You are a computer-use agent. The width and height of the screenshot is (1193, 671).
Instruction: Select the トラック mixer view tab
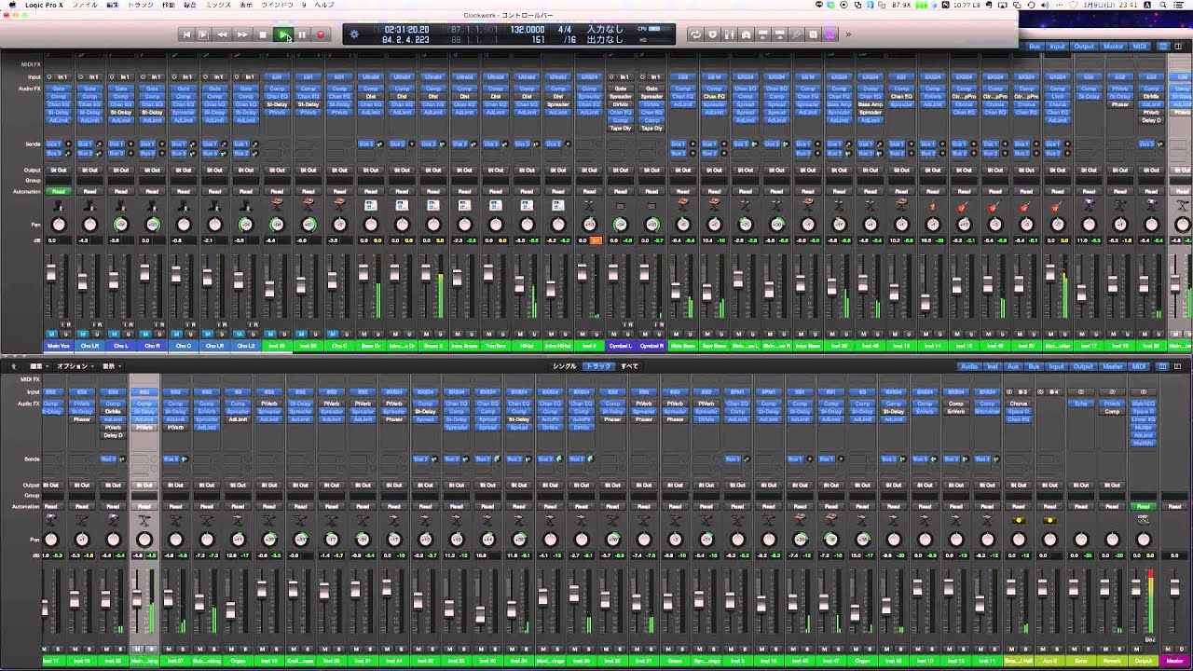(598, 366)
